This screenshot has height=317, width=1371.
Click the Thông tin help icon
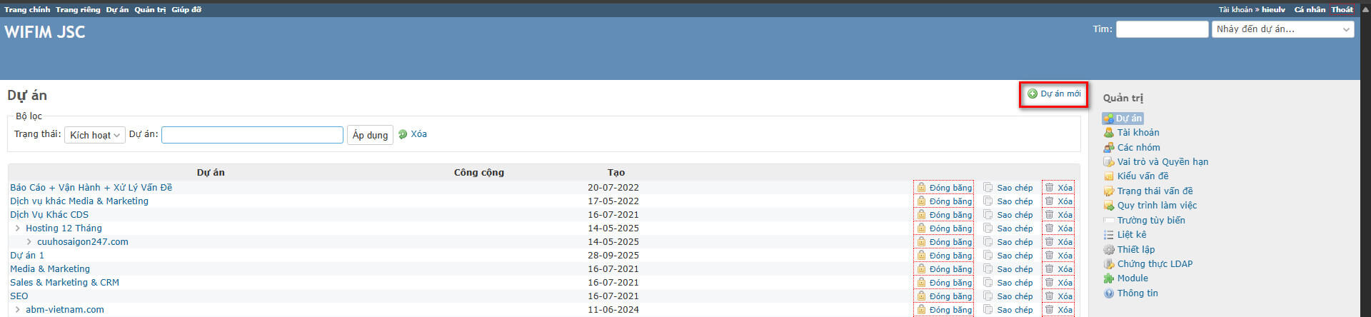(x=1108, y=293)
